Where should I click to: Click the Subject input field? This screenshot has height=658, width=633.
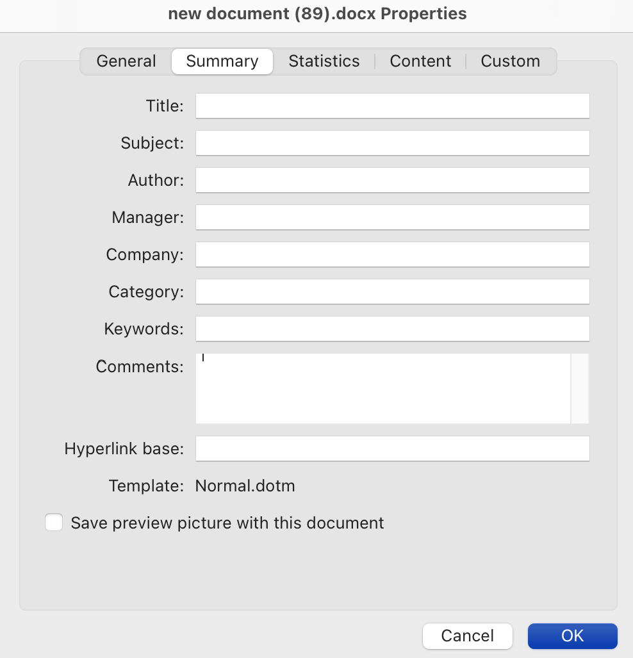click(x=392, y=143)
